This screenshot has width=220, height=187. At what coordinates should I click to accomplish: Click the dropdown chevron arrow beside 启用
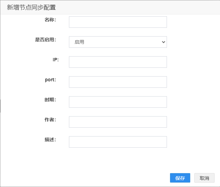[163, 42]
